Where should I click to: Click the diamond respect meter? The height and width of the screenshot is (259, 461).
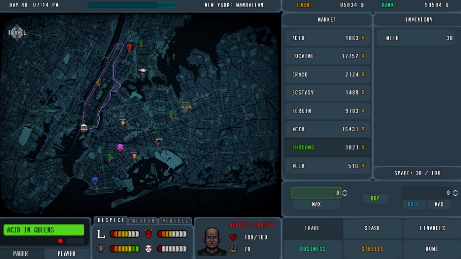click(125, 249)
